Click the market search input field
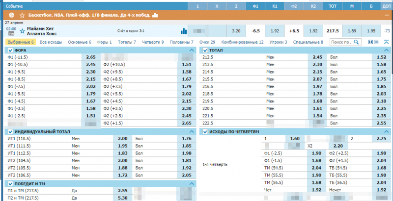The width and height of the screenshot is (393, 201). [341, 42]
